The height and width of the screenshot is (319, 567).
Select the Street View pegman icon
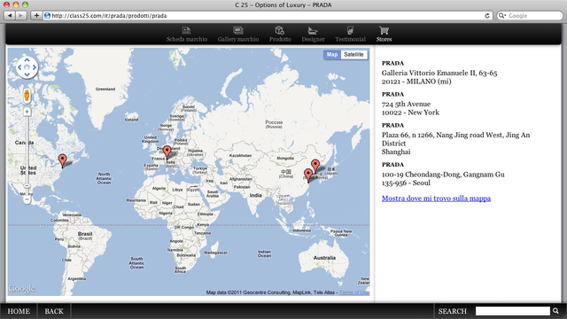(x=27, y=96)
